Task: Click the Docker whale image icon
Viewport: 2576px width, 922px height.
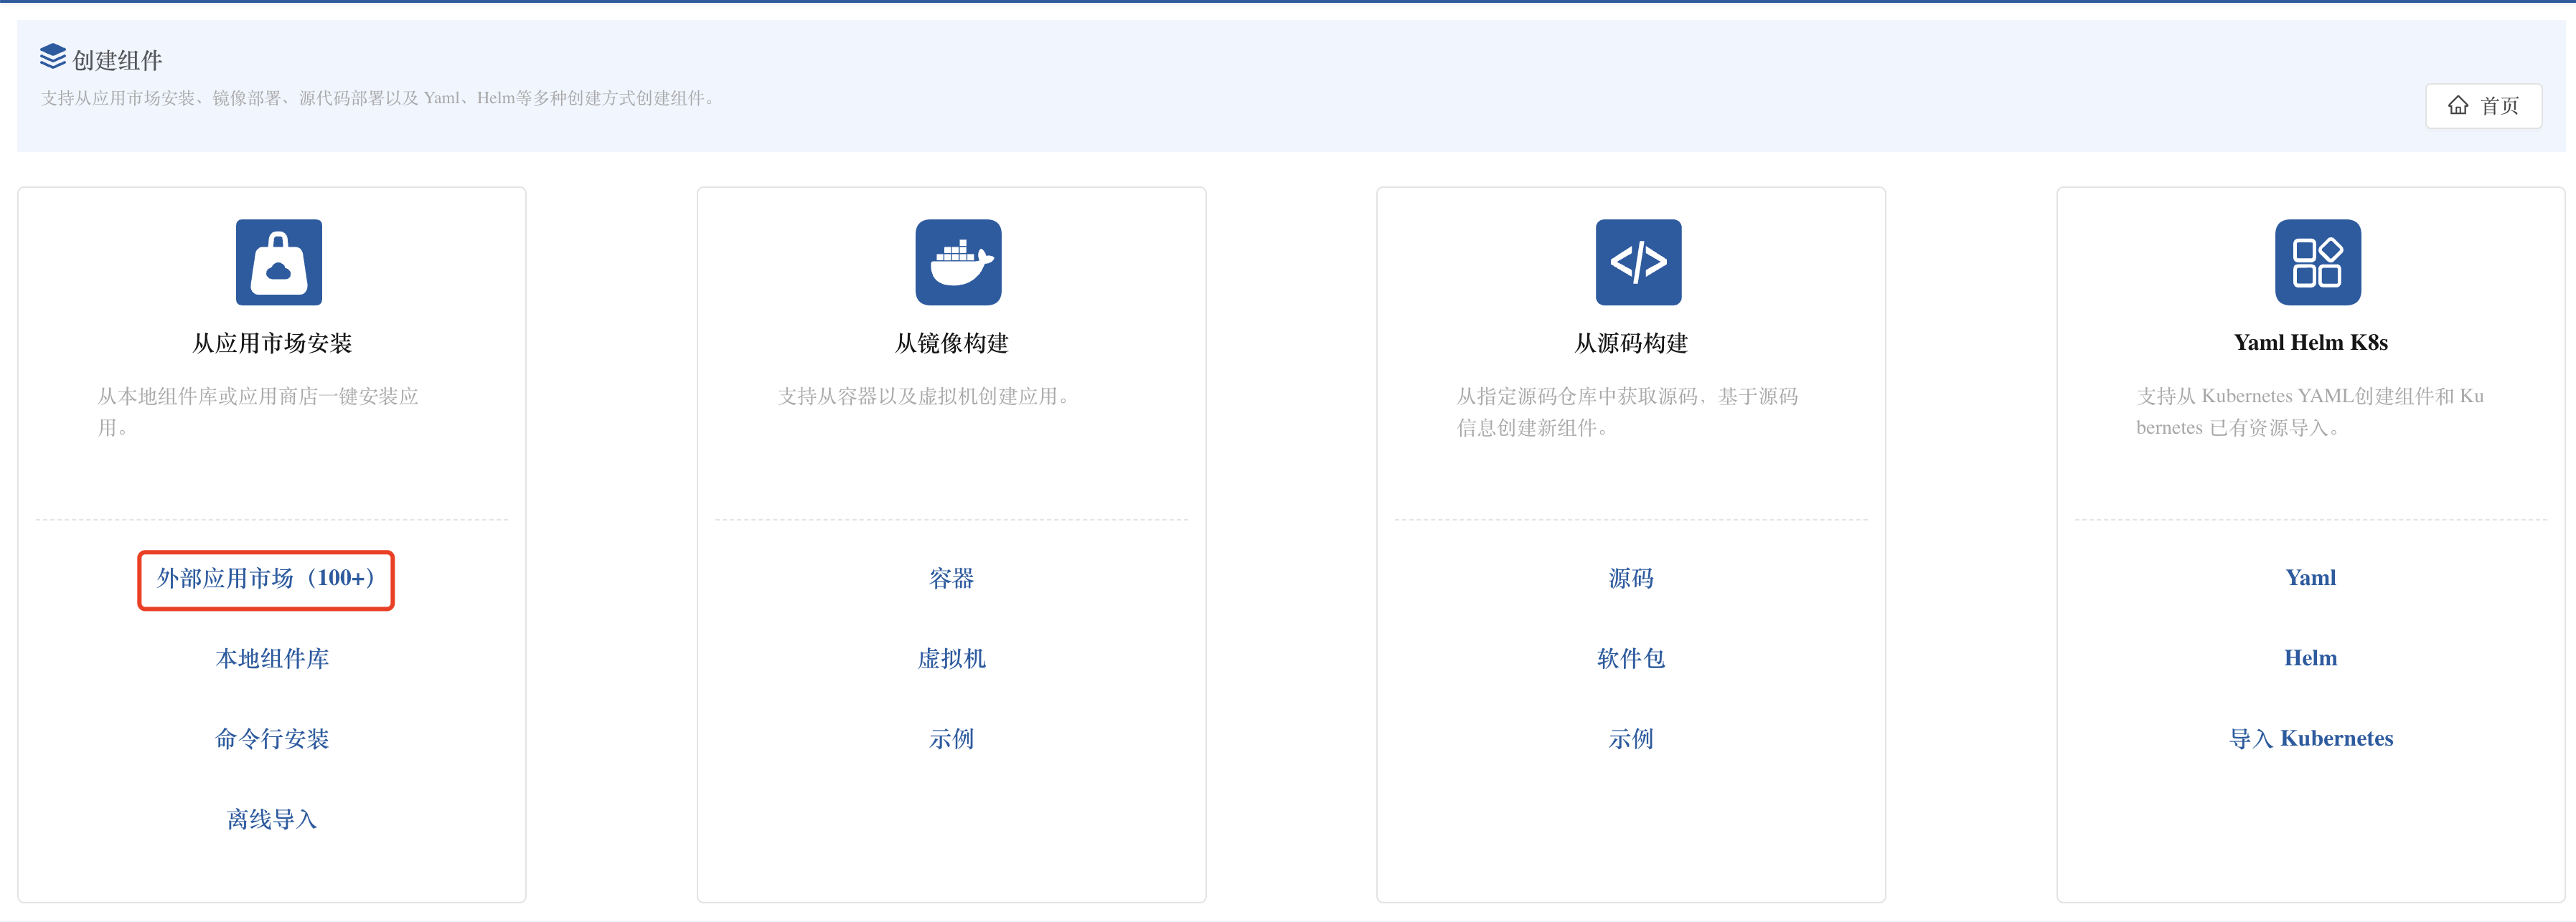Action: pyautogui.click(x=958, y=262)
